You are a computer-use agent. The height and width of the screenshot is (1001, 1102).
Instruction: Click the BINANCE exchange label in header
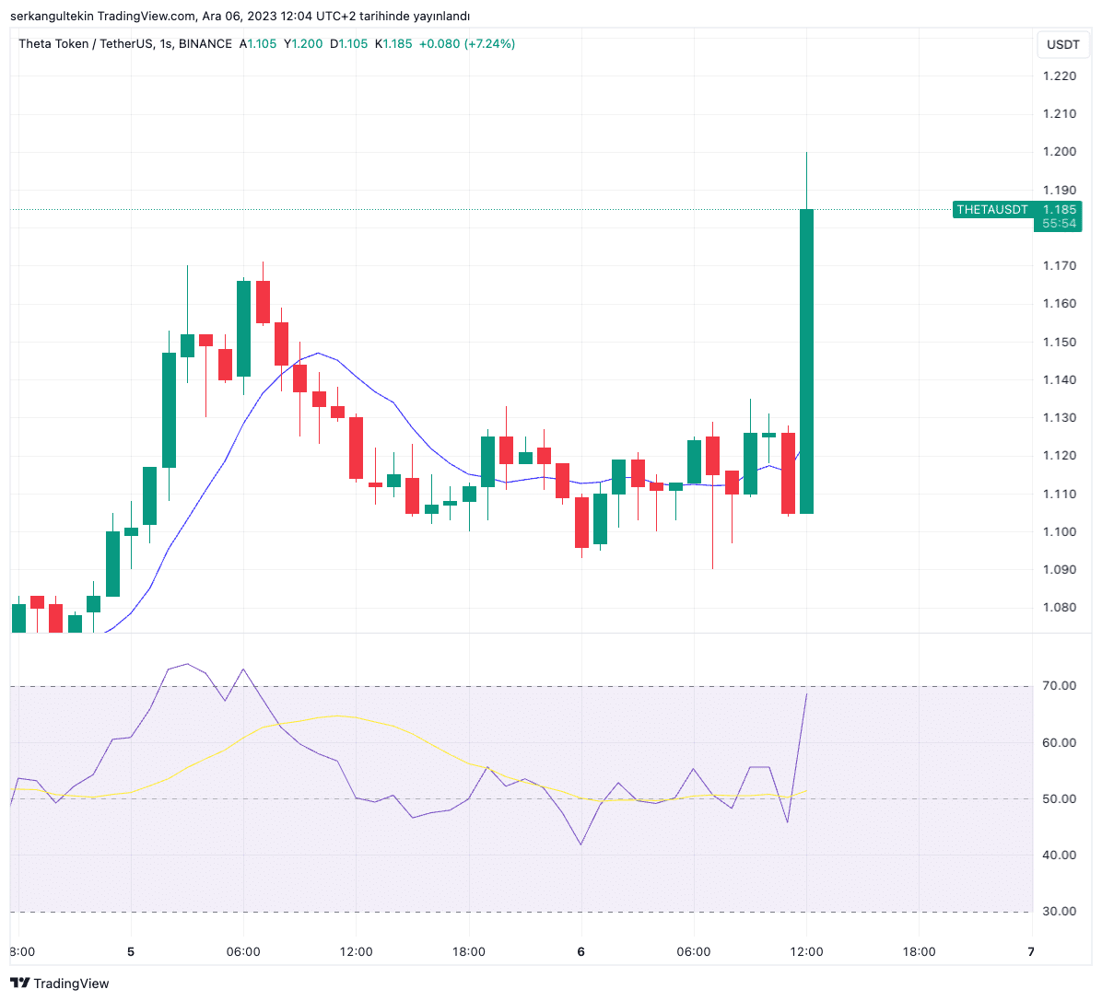tap(205, 44)
